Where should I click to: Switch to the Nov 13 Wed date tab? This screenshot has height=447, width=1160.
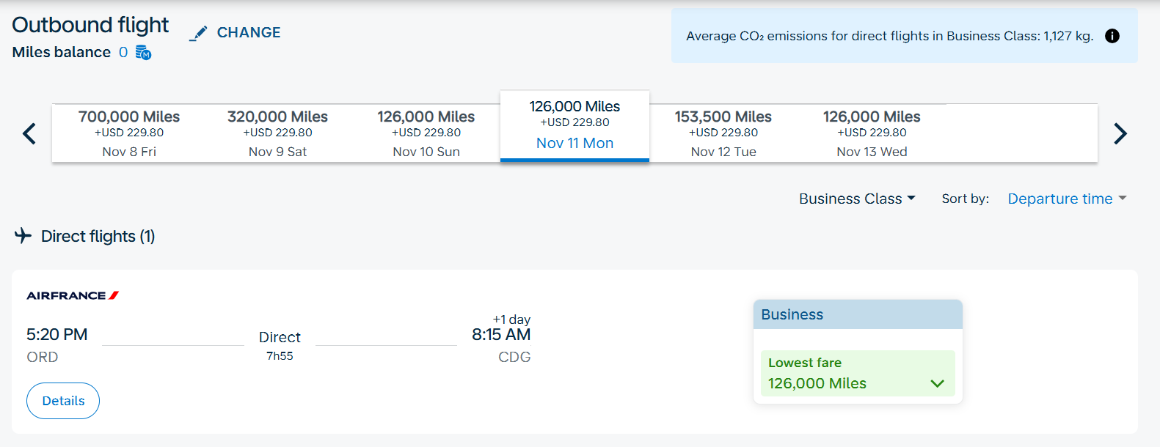click(x=872, y=133)
